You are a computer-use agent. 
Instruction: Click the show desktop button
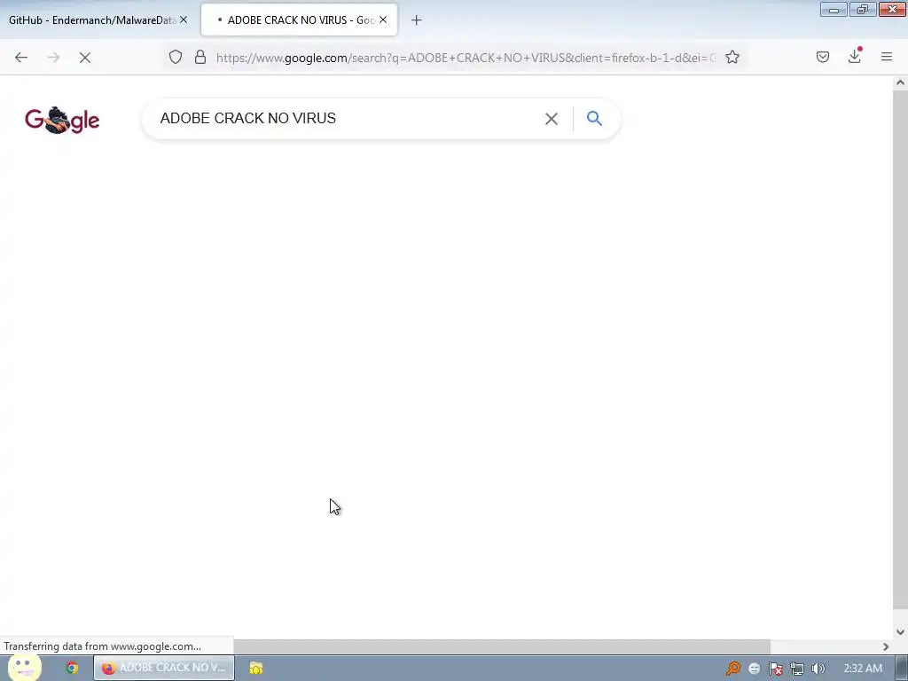pyautogui.click(x=902, y=669)
